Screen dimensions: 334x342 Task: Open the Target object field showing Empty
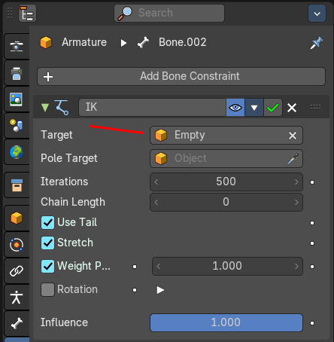[226, 135]
